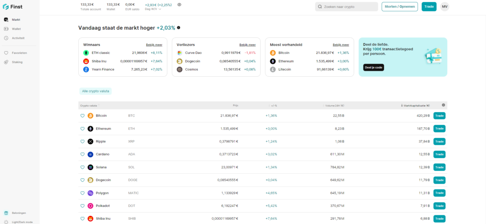Click Yearn Finance icon in Winnaars
Image resolution: width=486 pixels, height=224 pixels.
[86, 70]
